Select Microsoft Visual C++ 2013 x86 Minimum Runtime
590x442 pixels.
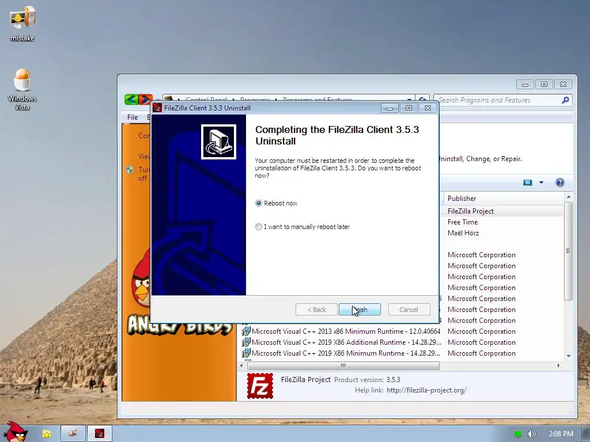tap(346, 331)
